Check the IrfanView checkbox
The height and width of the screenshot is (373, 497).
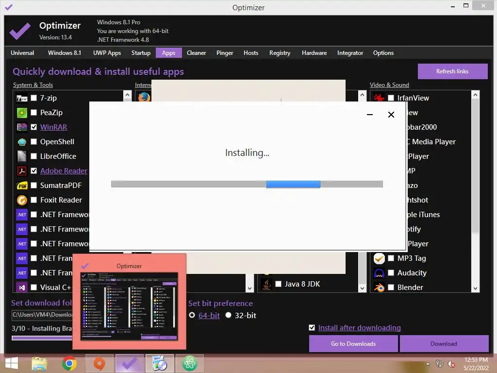coord(391,98)
